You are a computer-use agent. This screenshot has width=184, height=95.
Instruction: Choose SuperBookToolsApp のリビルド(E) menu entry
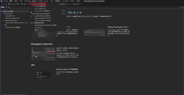tap(49, 16)
